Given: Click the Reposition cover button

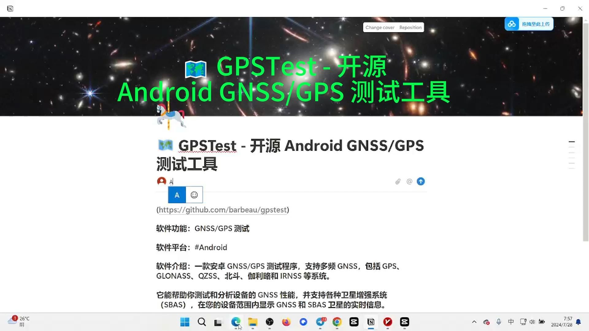Looking at the screenshot, I should pos(410,28).
